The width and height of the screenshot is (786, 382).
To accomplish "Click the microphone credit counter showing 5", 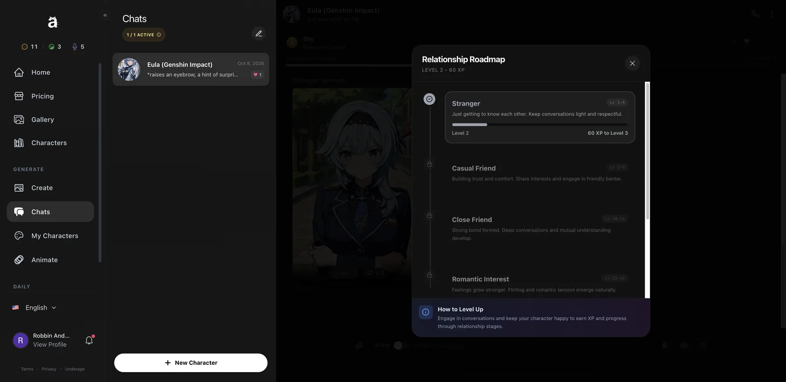I will (x=79, y=47).
